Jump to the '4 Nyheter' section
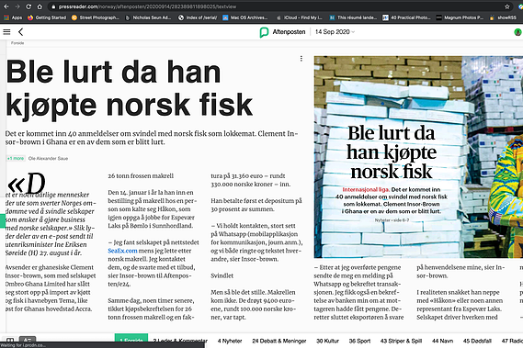Screen dimensions: 523x348 point(230,341)
